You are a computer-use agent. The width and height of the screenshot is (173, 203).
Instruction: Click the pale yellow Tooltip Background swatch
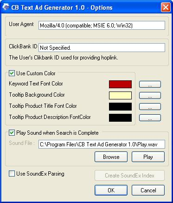coord(120,95)
